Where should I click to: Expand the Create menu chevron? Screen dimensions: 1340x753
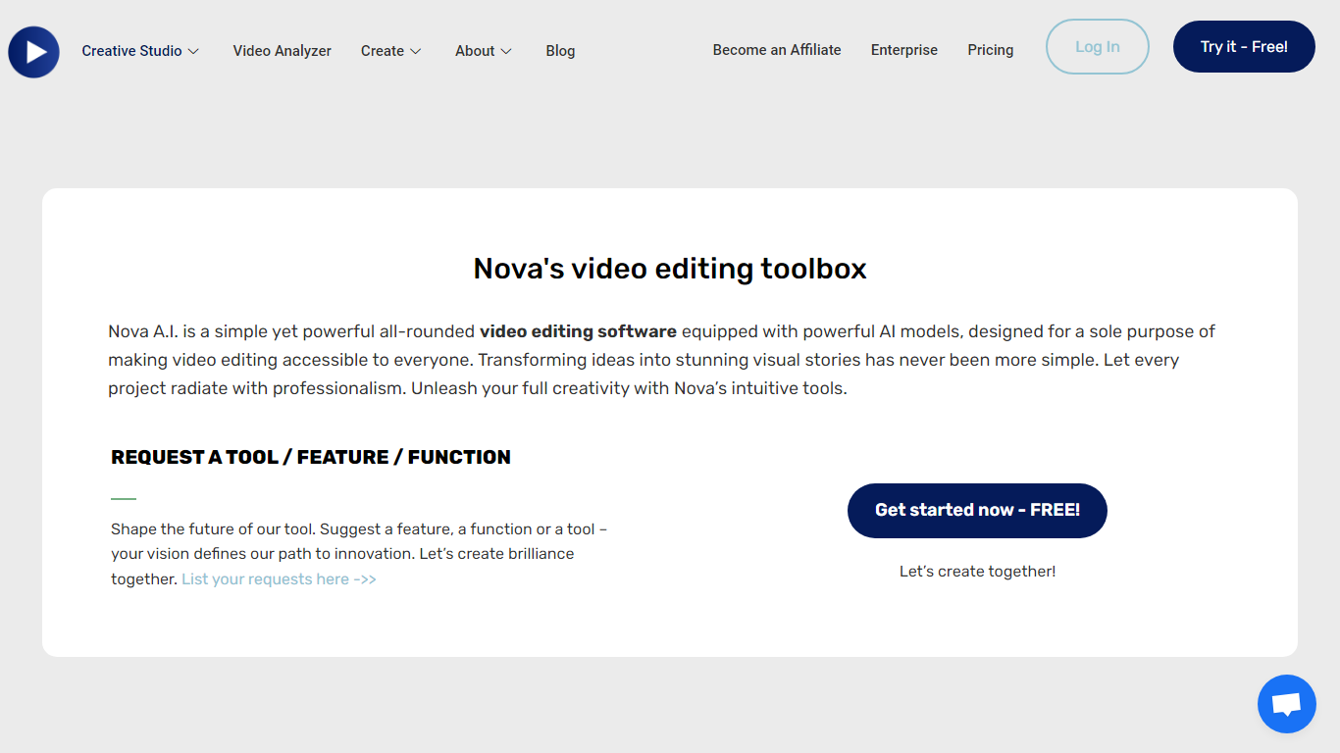[x=416, y=51]
